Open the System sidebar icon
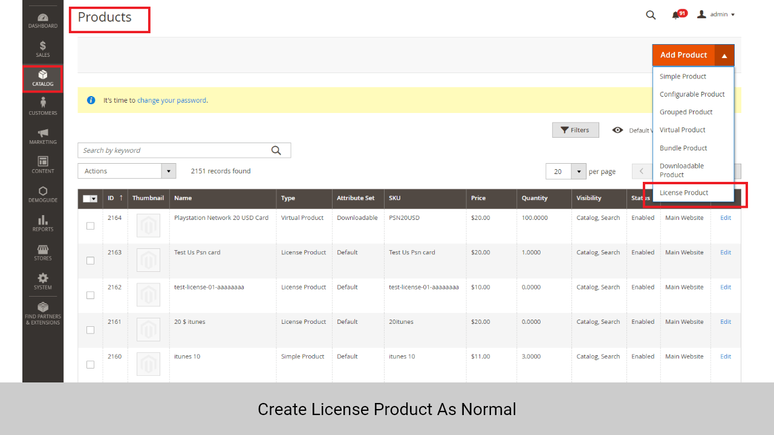 (42, 281)
